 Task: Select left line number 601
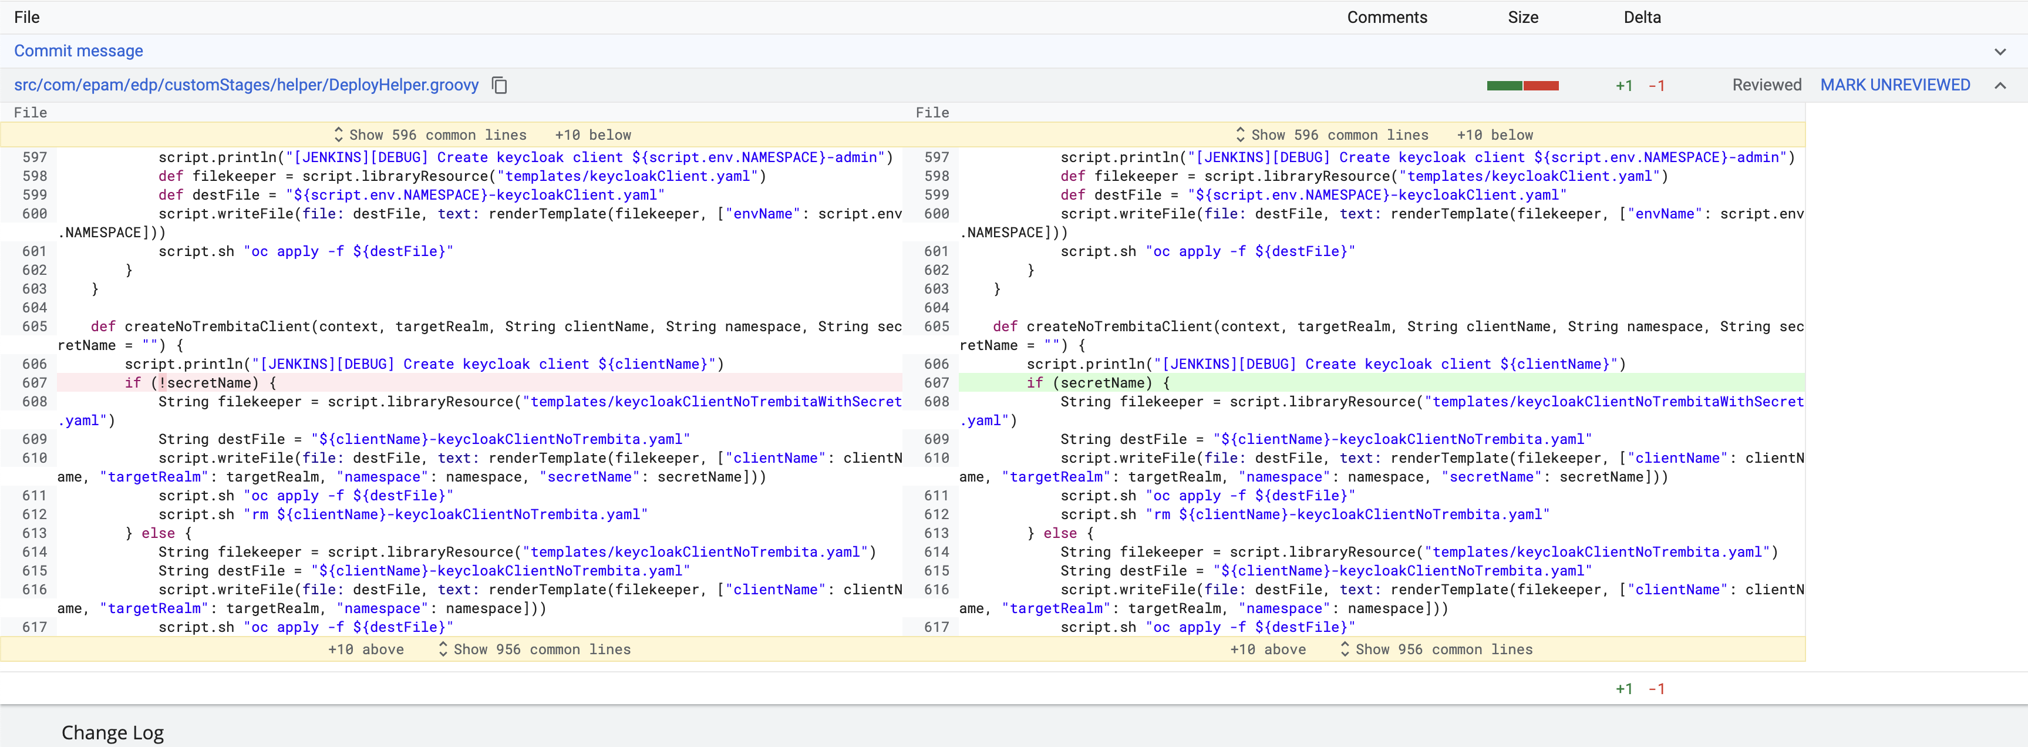click(x=35, y=251)
